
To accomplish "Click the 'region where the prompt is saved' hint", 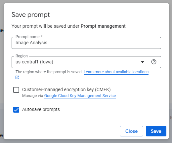I will pyautogui.click(x=49, y=72).
